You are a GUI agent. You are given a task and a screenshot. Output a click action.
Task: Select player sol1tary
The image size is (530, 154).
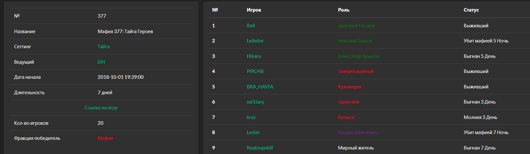[x=255, y=102]
